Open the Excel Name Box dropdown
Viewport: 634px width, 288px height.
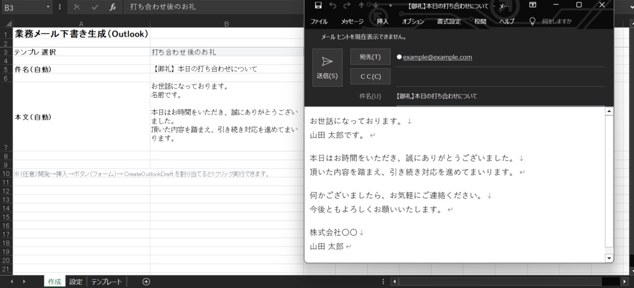pyautogui.click(x=48, y=7)
